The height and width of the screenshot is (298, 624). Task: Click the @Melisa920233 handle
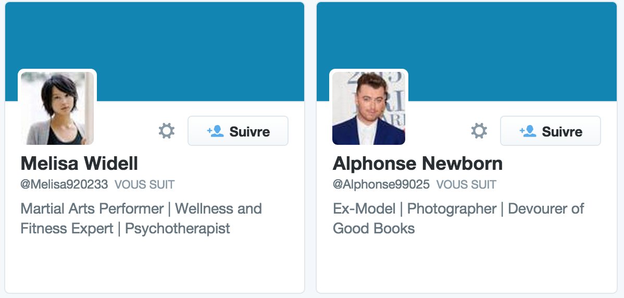(64, 184)
